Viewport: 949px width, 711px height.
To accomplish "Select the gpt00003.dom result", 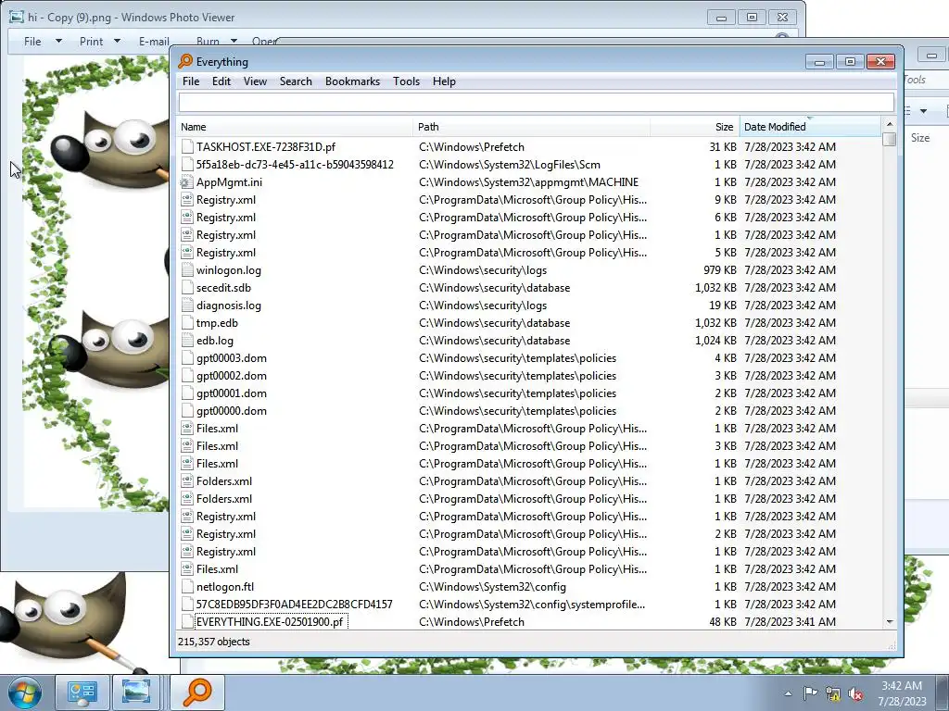I will (x=231, y=358).
